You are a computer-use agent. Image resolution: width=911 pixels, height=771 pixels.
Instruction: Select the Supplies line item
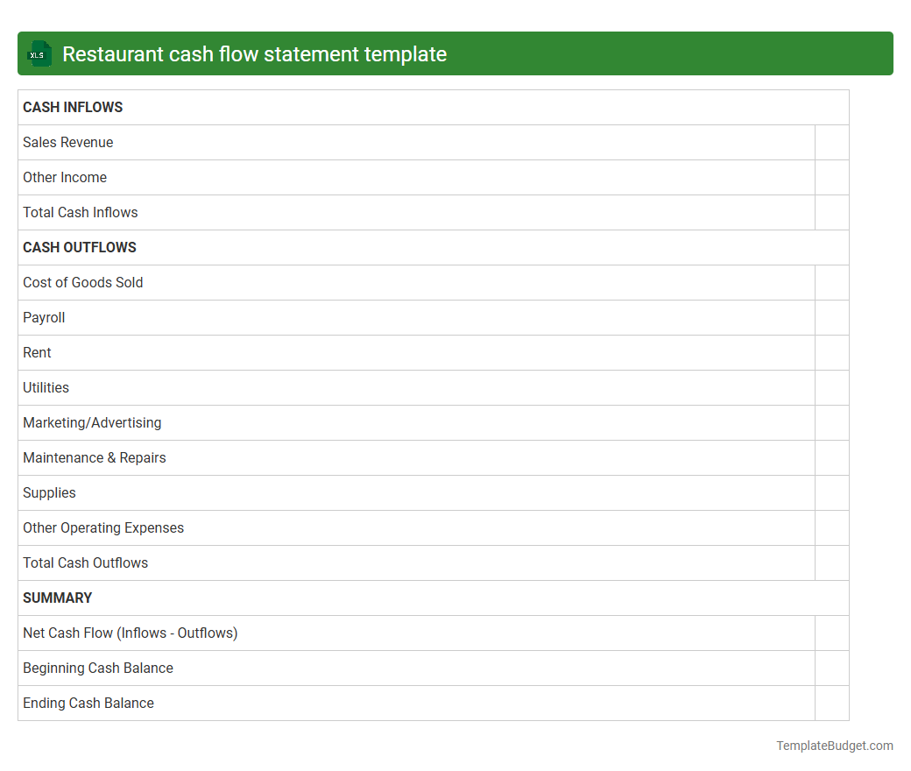click(x=49, y=492)
